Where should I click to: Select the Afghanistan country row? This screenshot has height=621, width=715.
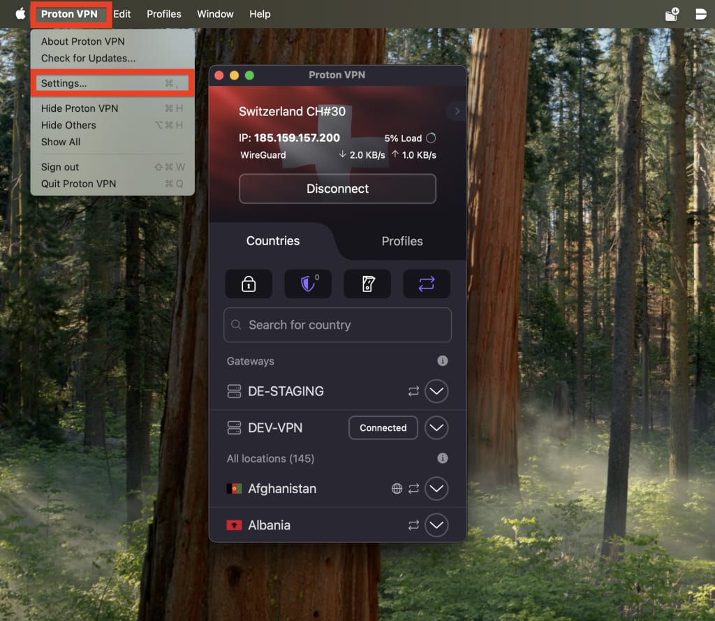pyautogui.click(x=337, y=489)
